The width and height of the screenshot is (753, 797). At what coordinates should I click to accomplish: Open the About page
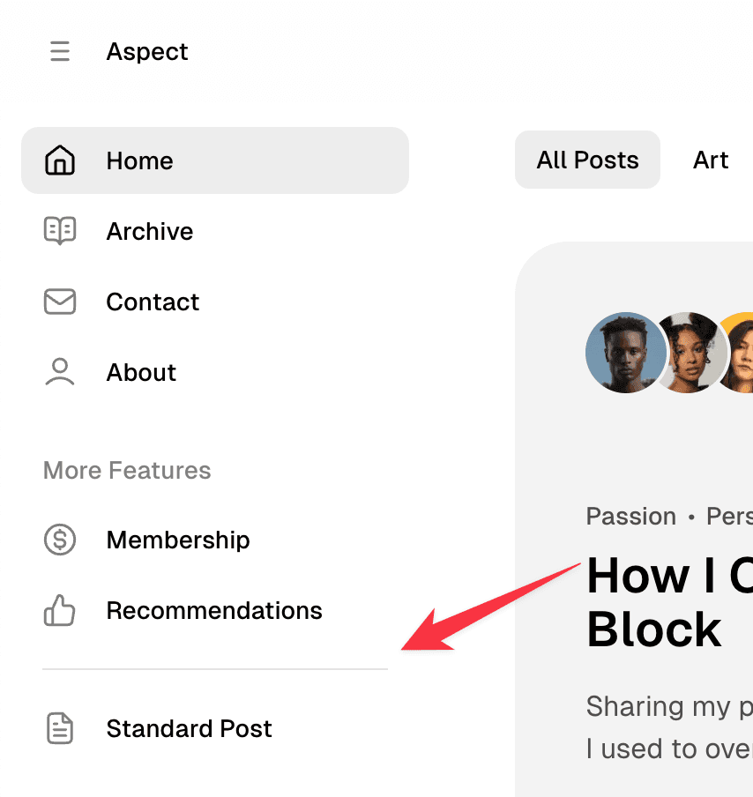tap(141, 372)
